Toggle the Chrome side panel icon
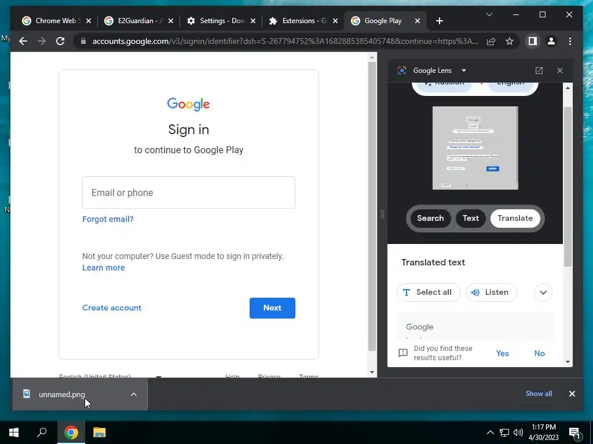Screen dimensions: 593x444 pos(533,41)
